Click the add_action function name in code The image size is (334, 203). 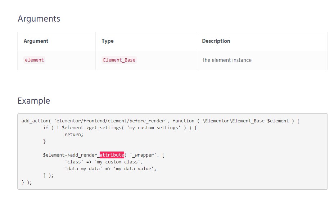35,121
